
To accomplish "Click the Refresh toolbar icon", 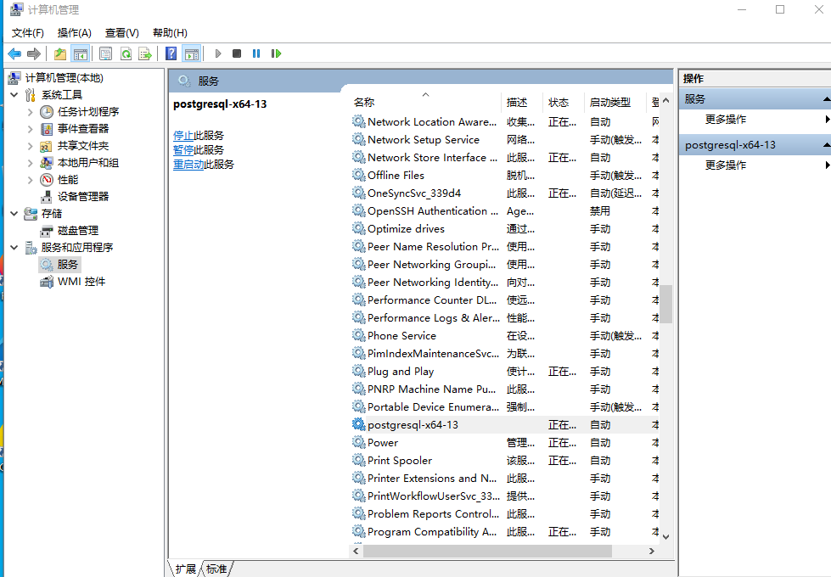I will pyautogui.click(x=126, y=53).
